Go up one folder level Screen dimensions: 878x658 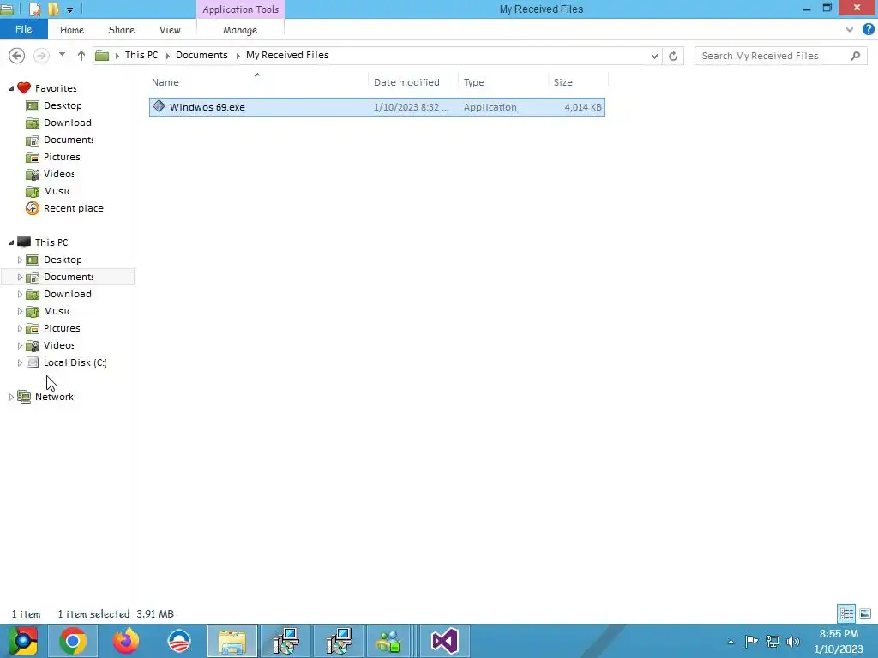[81, 56]
